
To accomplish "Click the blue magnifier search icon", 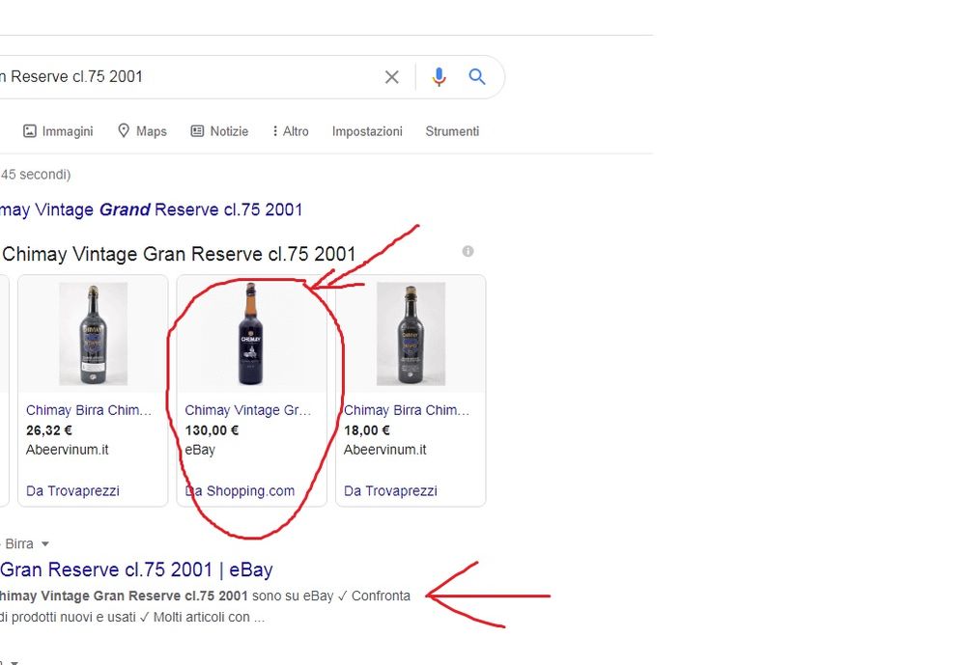I will (477, 77).
